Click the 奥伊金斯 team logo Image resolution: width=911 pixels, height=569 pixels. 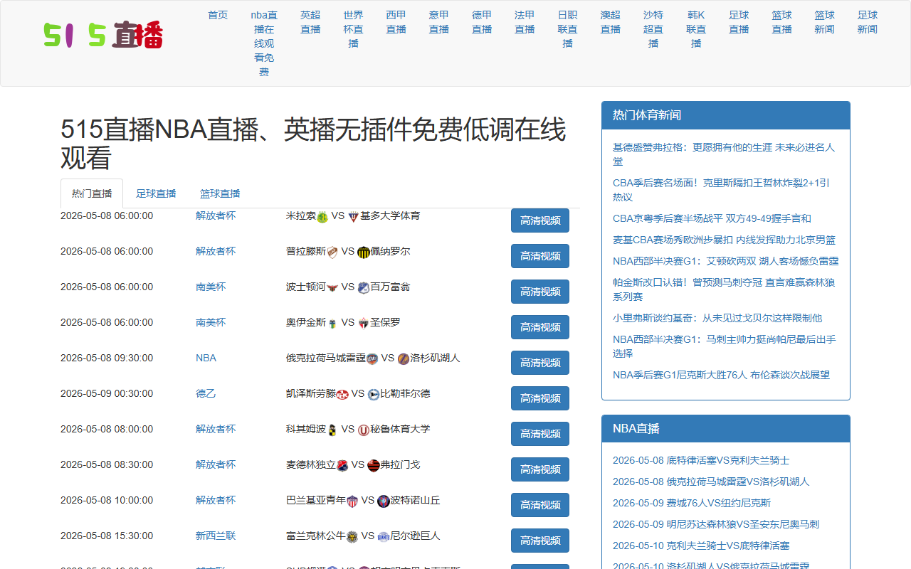[x=332, y=324]
